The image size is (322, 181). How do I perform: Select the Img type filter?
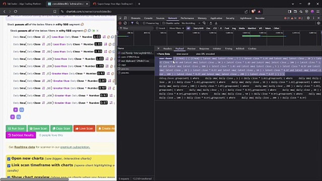pos(234,28)
